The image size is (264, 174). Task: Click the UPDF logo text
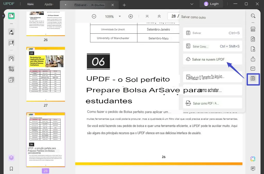[9, 4]
